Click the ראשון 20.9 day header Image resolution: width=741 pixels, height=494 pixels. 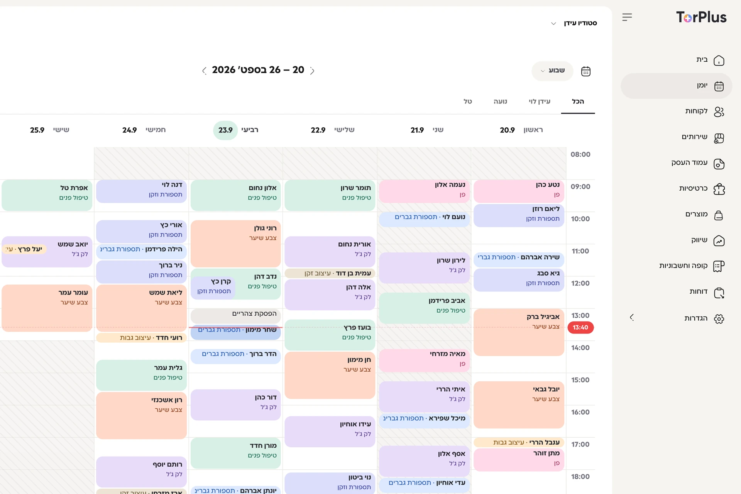521,130
